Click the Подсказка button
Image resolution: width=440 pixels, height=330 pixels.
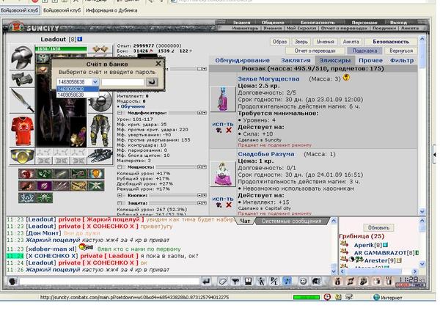pos(364,51)
